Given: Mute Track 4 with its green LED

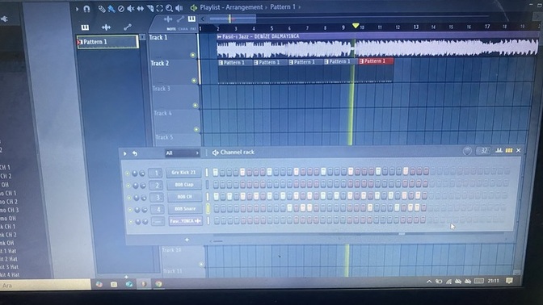Looking at the screenshot, I should 196,129.
